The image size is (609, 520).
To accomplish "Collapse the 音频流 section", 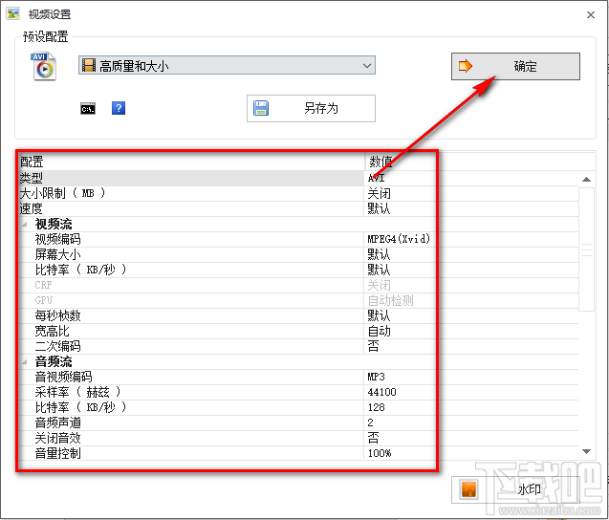I will [25, 361].
